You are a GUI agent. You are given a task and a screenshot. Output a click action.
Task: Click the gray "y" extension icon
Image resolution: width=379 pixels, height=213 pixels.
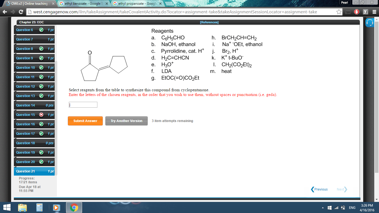[365, 12]
